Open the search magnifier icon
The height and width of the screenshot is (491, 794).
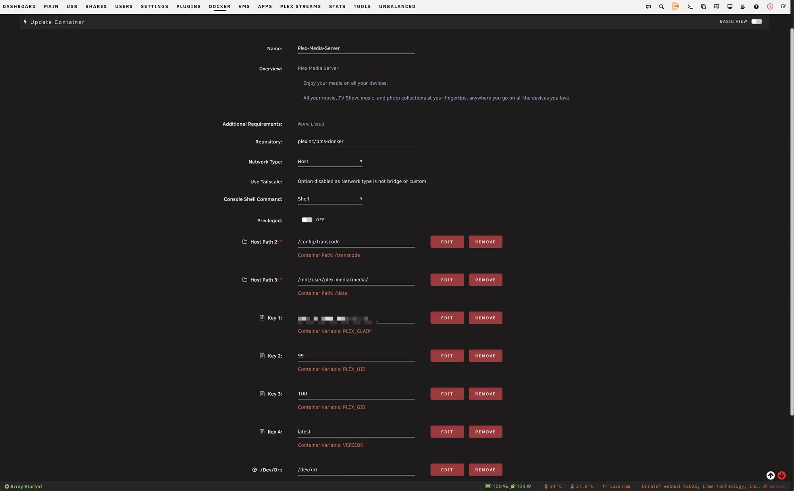661,7
